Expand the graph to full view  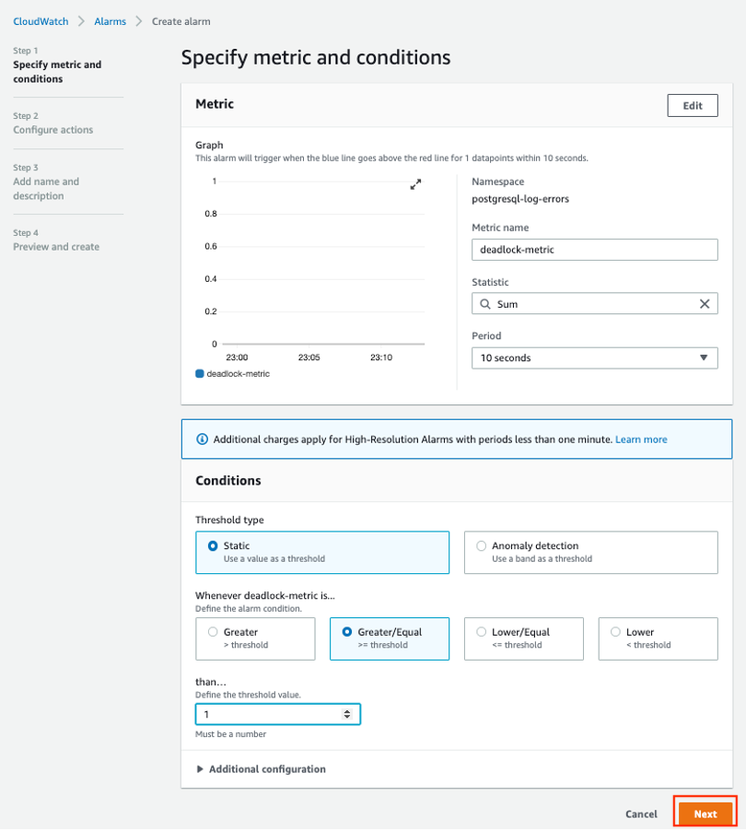click(415, 184)
